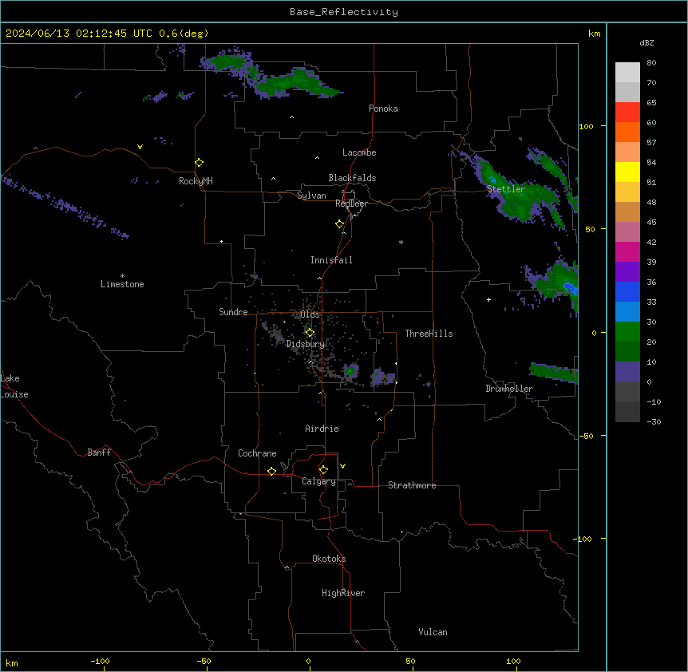
Task: Pick the bright yellow 51-54 dBZ swatch
Action: (627, 172)
